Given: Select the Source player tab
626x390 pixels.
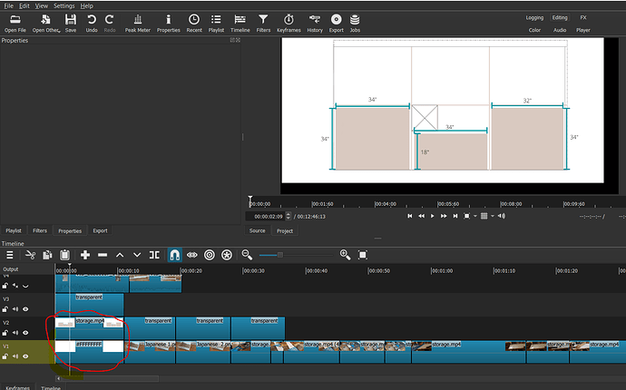Looking at the screenshot, I should [257, 230].
